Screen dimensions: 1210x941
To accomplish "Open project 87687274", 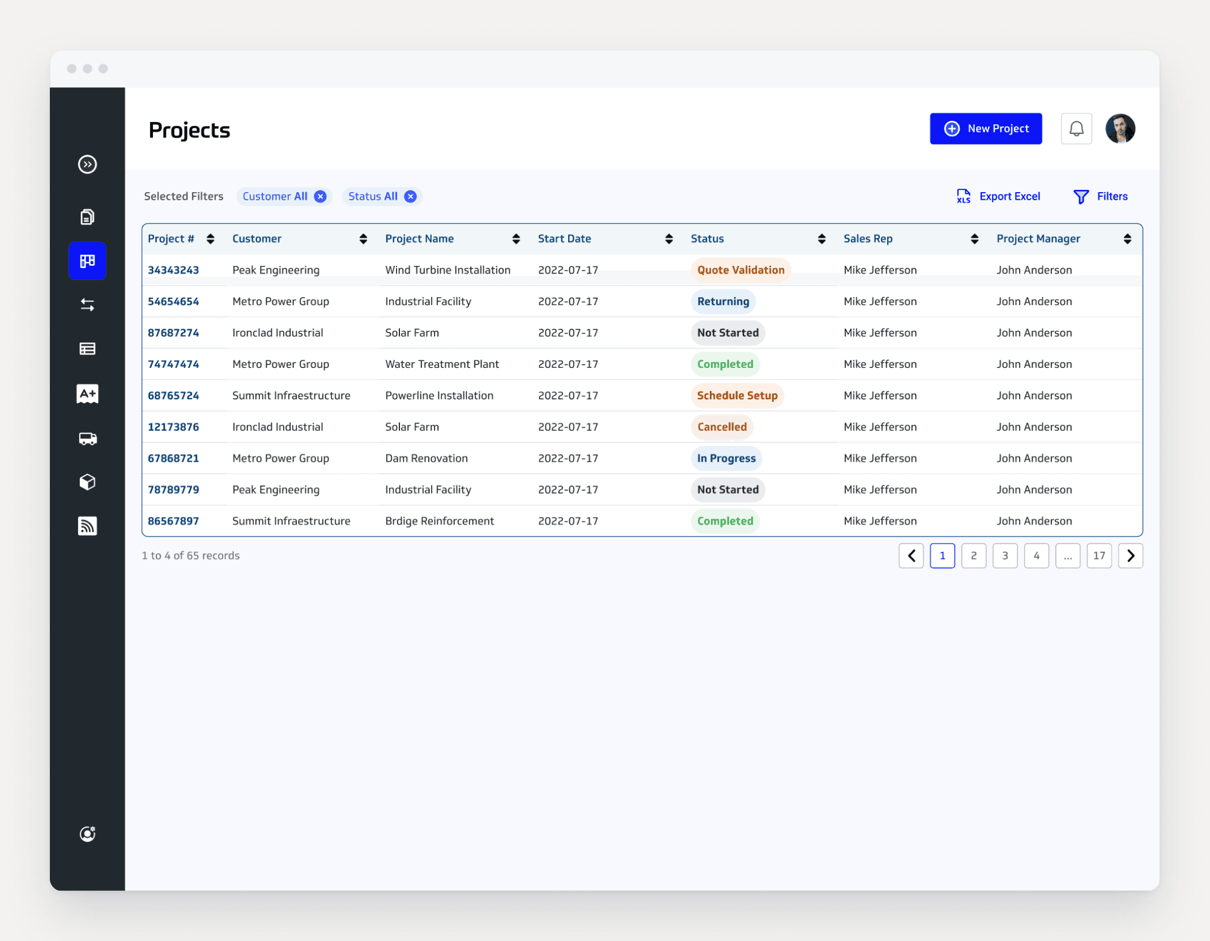I will pyautogui.click(x=173, y=333).
